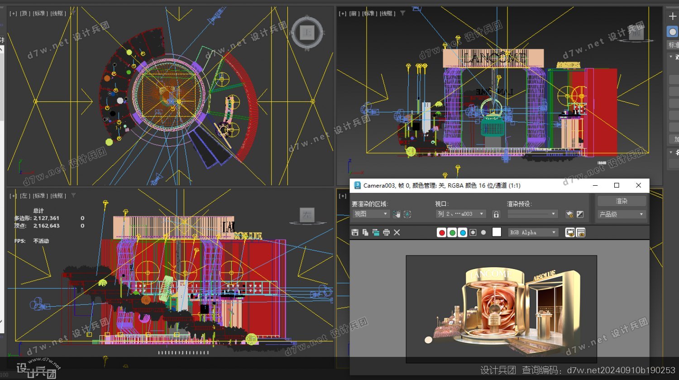Open the RGB Alpha channel dropdown

(533, 232)
